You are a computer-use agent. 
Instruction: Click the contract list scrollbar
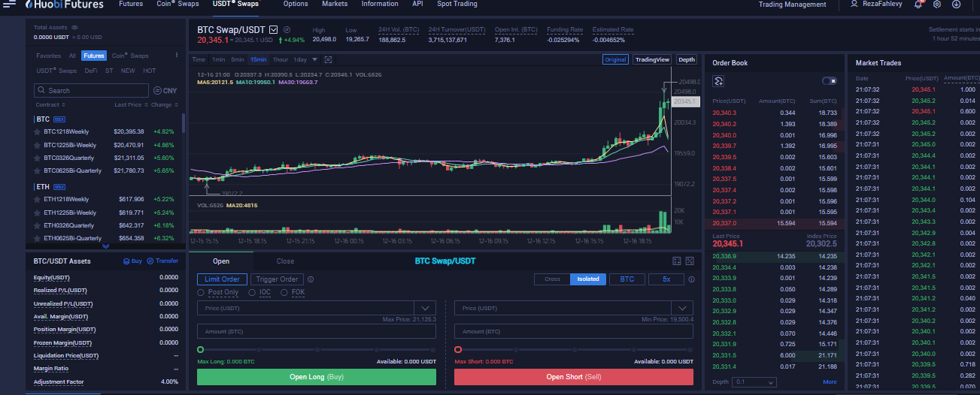click(184, 124)
